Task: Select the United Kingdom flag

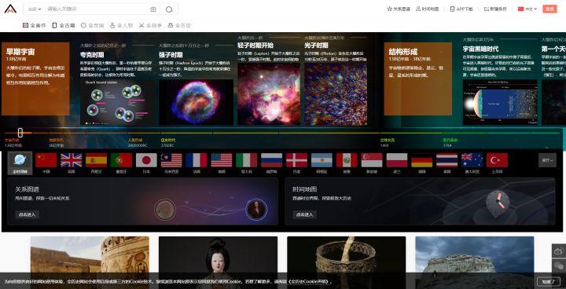Action: [x=71, y=160]
